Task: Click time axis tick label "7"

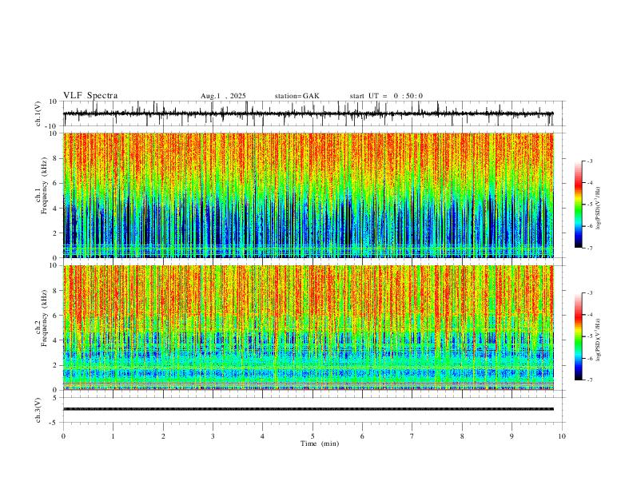Action: click(412, 436)
